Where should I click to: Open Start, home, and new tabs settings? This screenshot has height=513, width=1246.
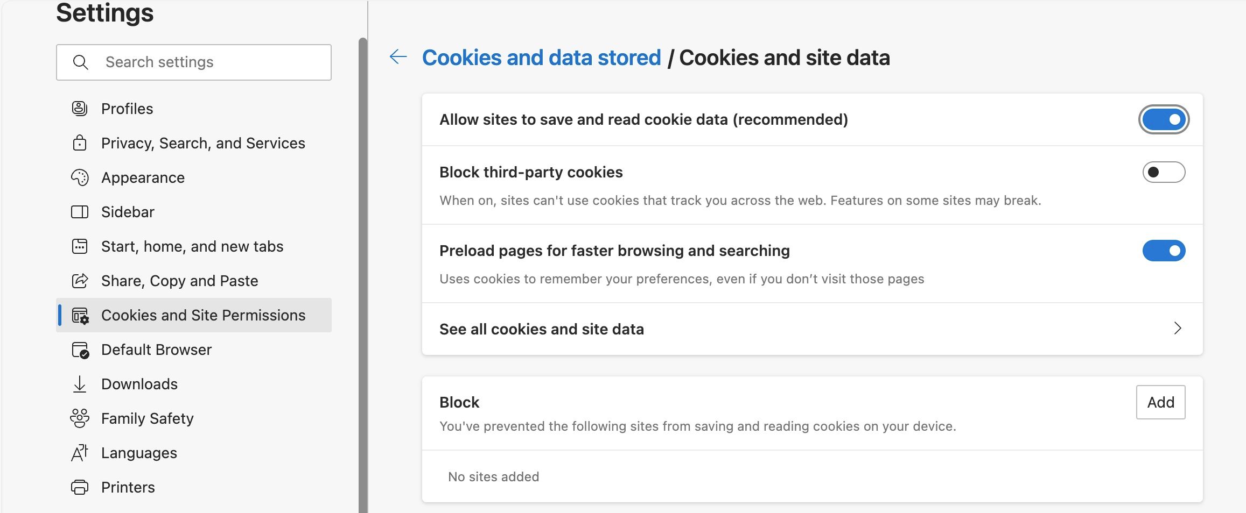click(192, 246)
